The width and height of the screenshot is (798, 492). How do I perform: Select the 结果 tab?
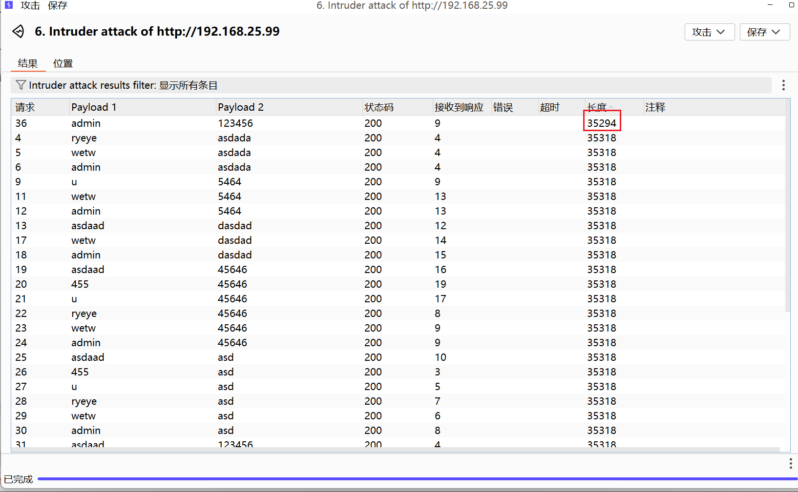[x=28, y=63]
